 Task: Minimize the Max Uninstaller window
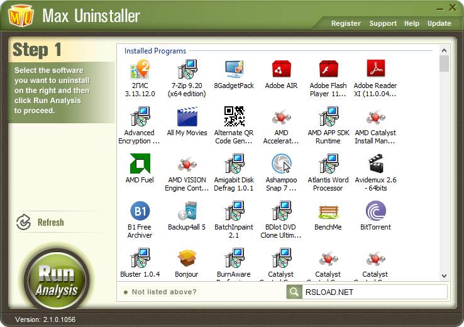click(x=439, y=8)
